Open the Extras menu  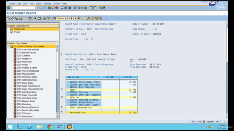(x=39, y=4)
